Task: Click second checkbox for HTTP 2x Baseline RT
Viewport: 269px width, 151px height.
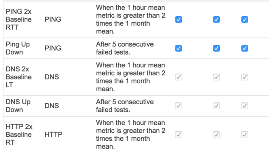Action: 216,134
